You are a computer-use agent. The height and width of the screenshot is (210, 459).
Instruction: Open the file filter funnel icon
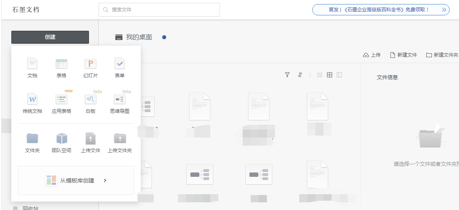pos(287,75)
